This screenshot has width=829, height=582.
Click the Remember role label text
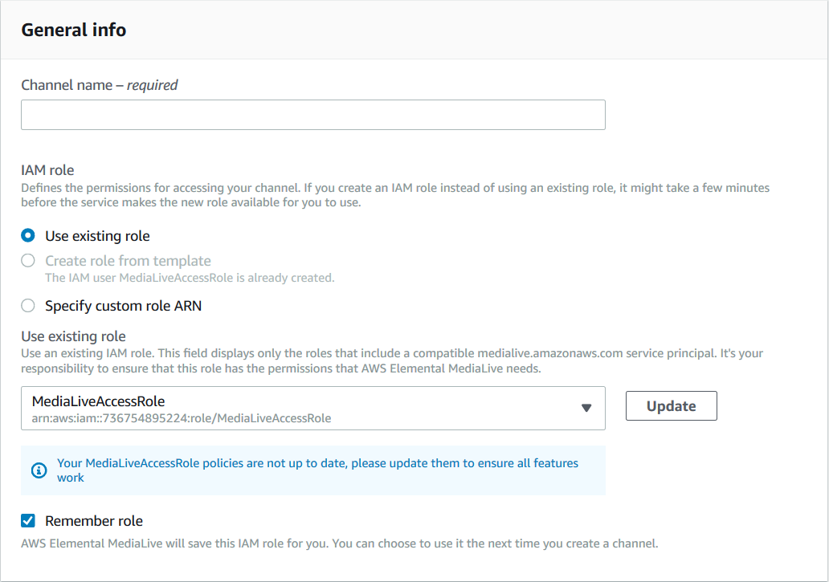coord(94,520)
